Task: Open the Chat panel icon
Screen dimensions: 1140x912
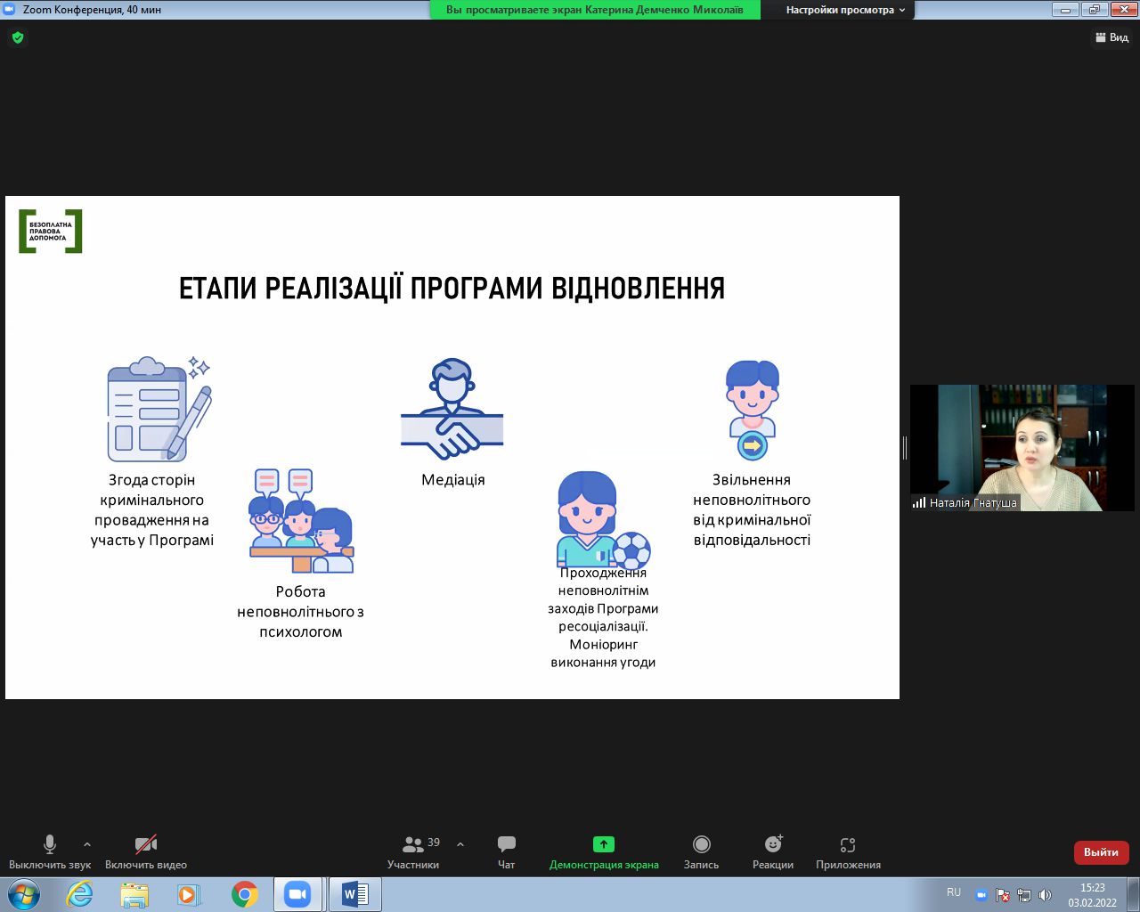Action: pyautogui.click(x=506, y=844)
